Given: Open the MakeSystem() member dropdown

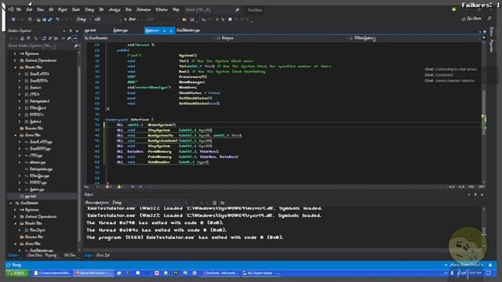Looking at the screenshot, I should point(415,38).
